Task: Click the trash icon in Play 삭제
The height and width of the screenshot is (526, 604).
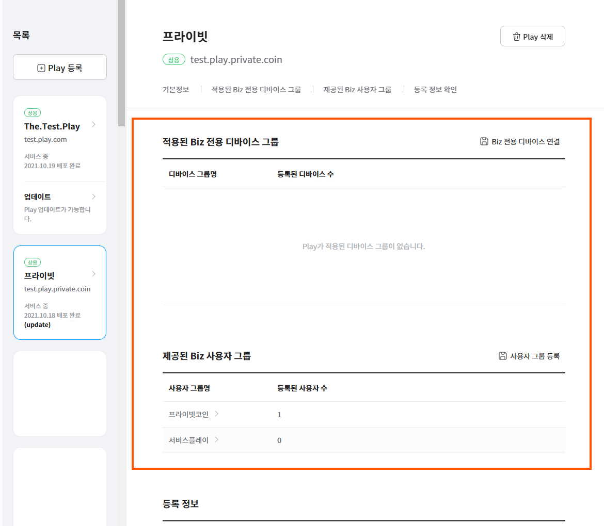Action: [516, 37]
